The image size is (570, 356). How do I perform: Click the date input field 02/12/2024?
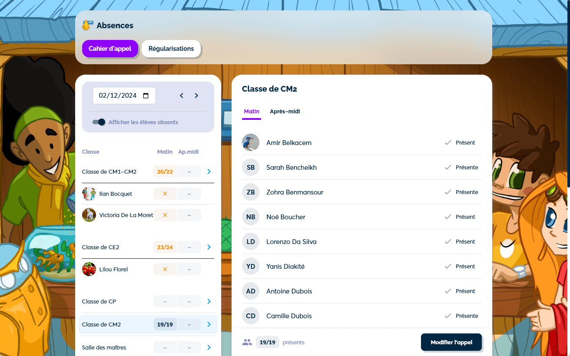[x=118, y=96]
